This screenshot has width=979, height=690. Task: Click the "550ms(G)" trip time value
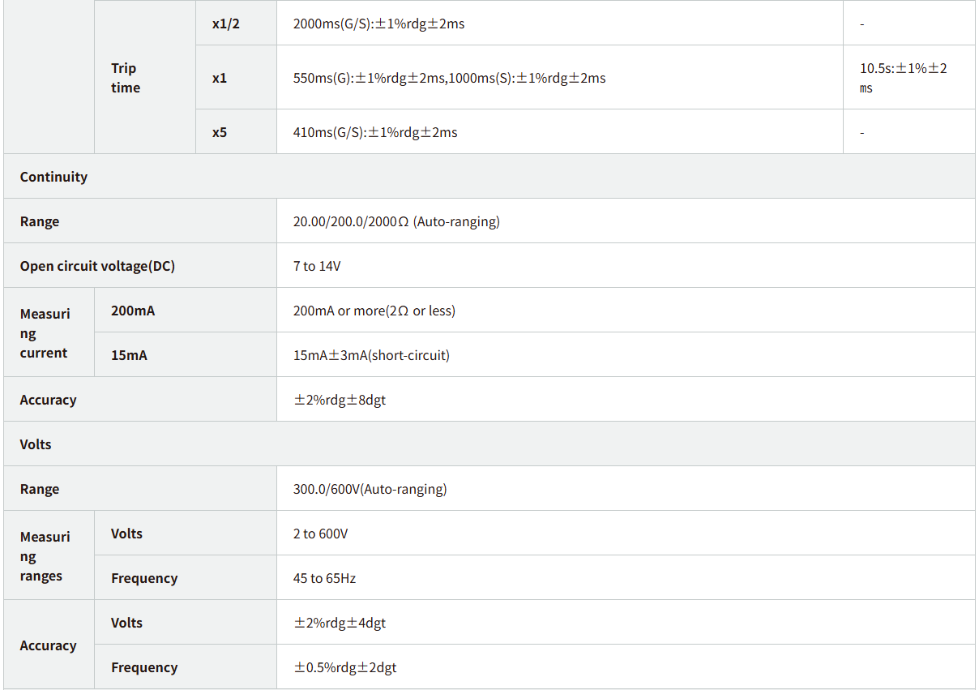click(449, 78)
